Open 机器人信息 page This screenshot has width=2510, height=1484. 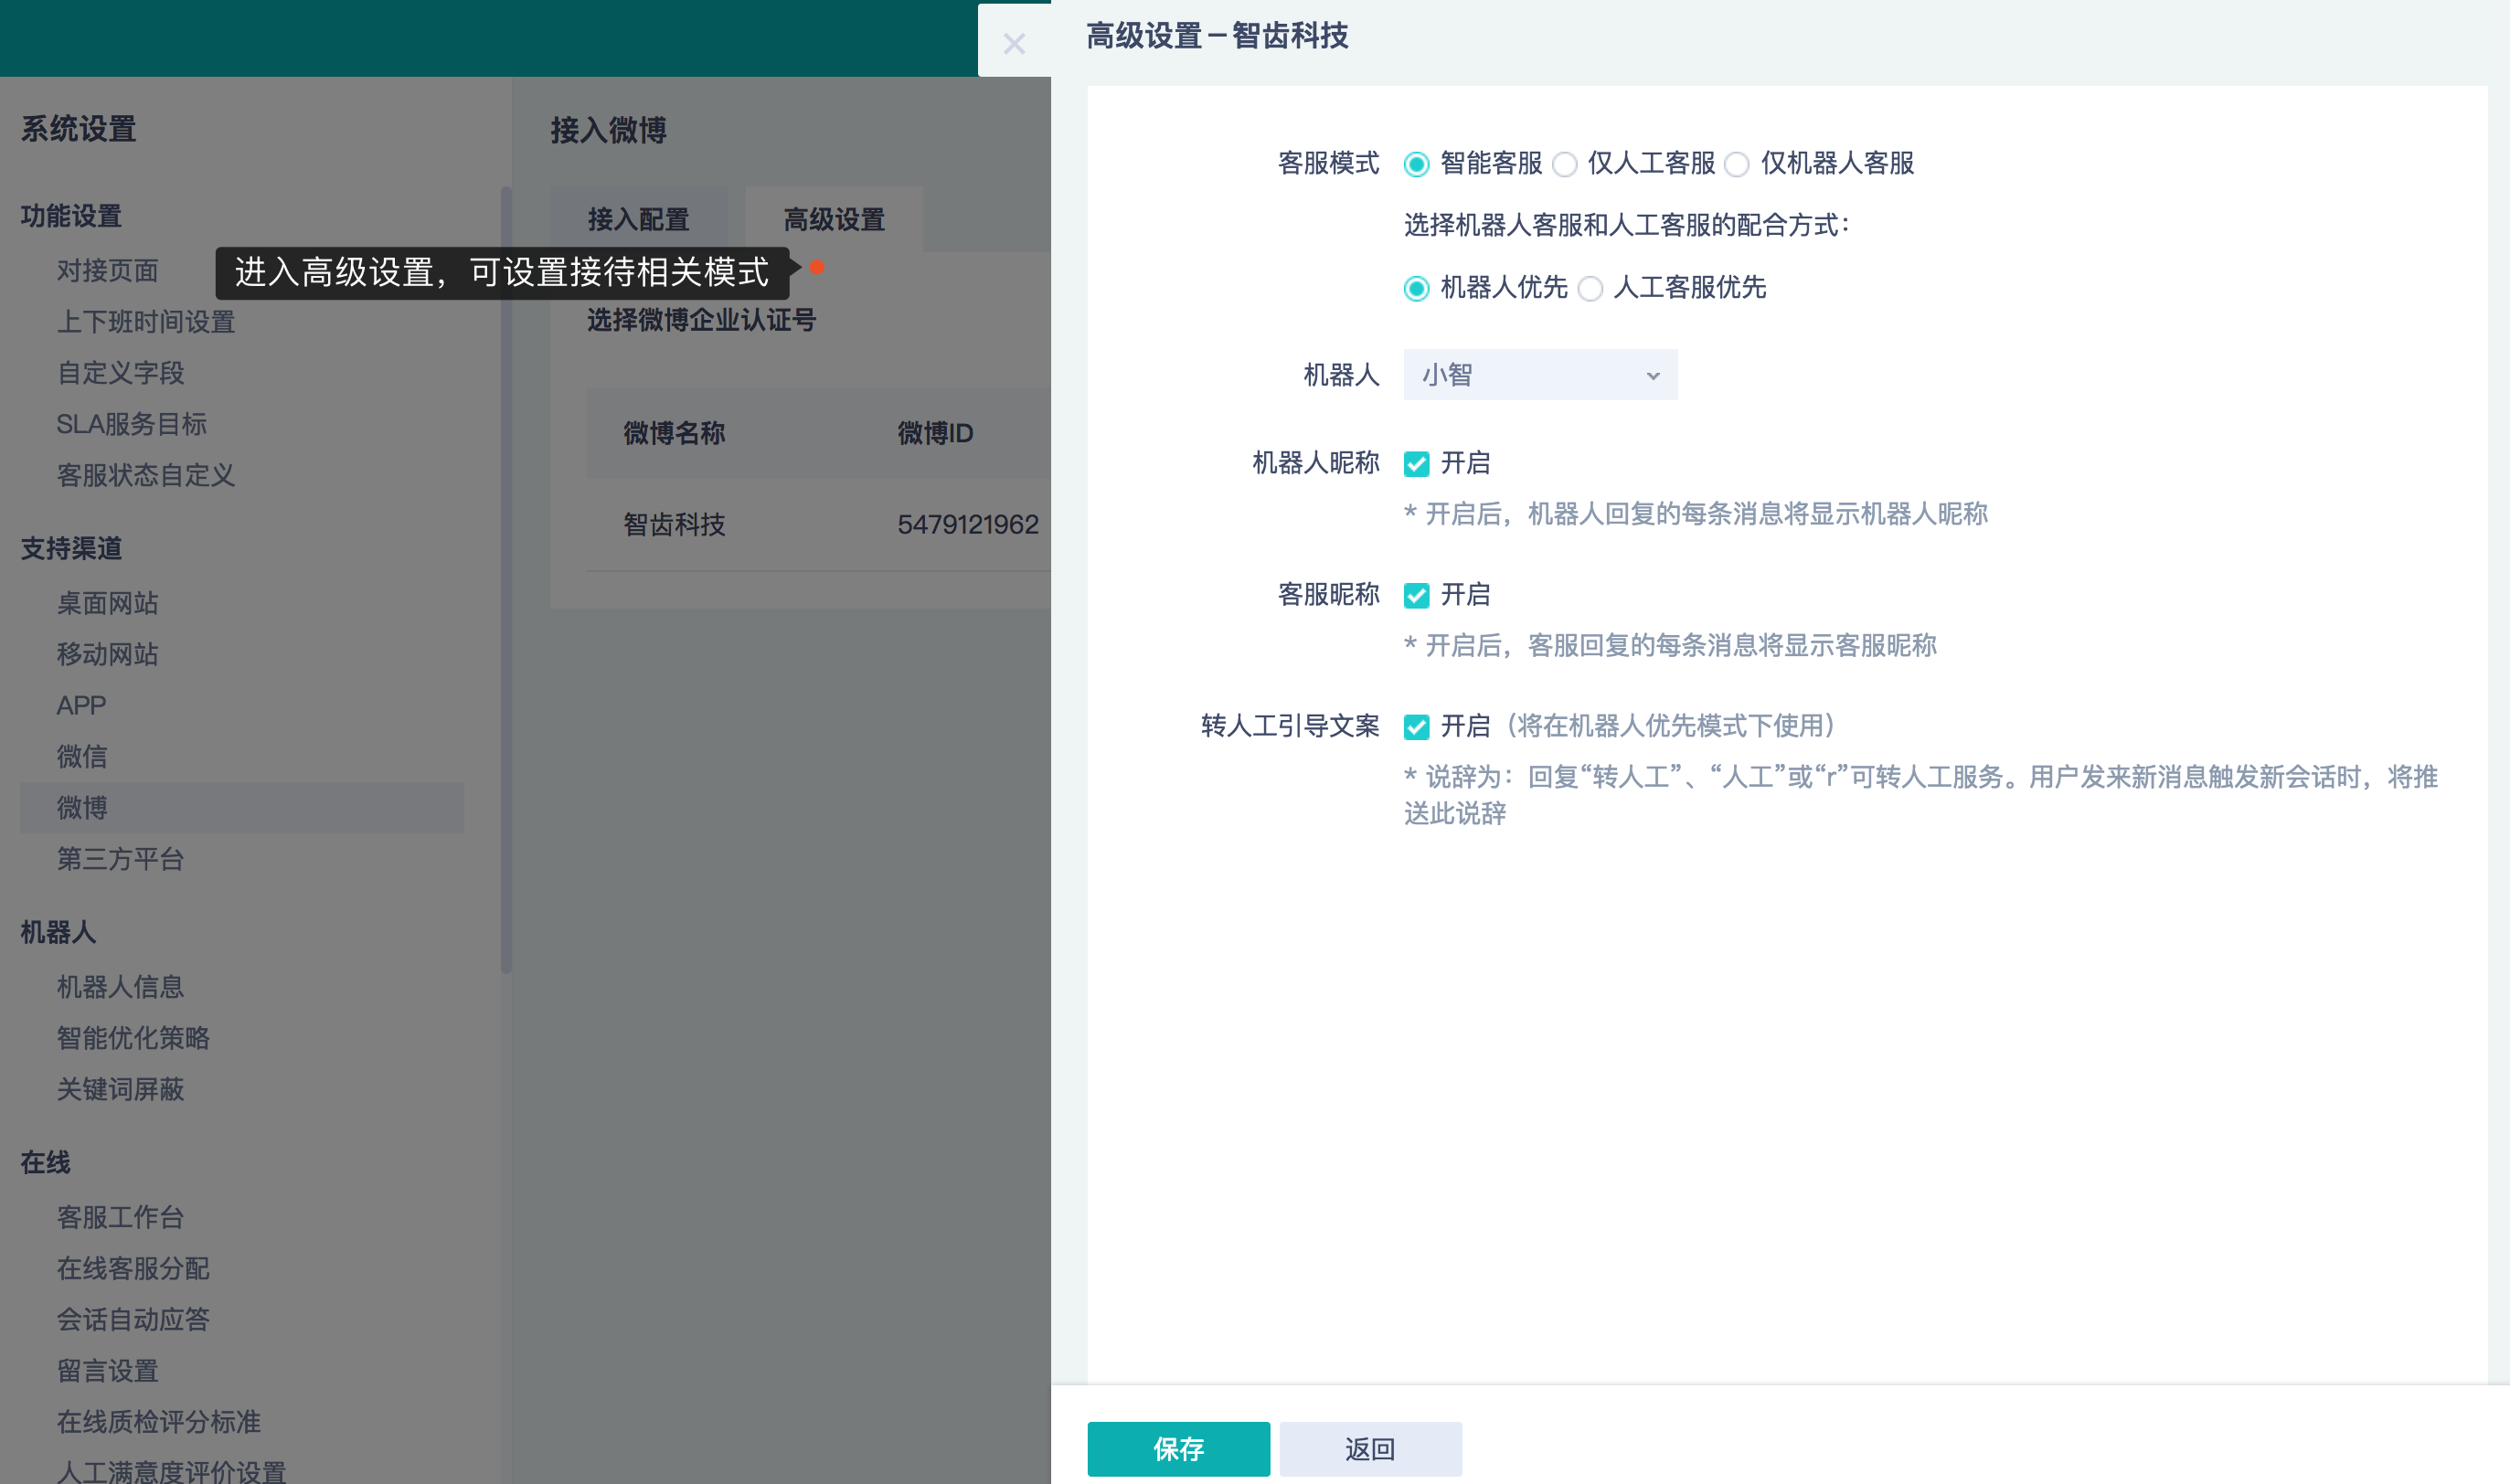pyautogui.click(x=121, y=987)
